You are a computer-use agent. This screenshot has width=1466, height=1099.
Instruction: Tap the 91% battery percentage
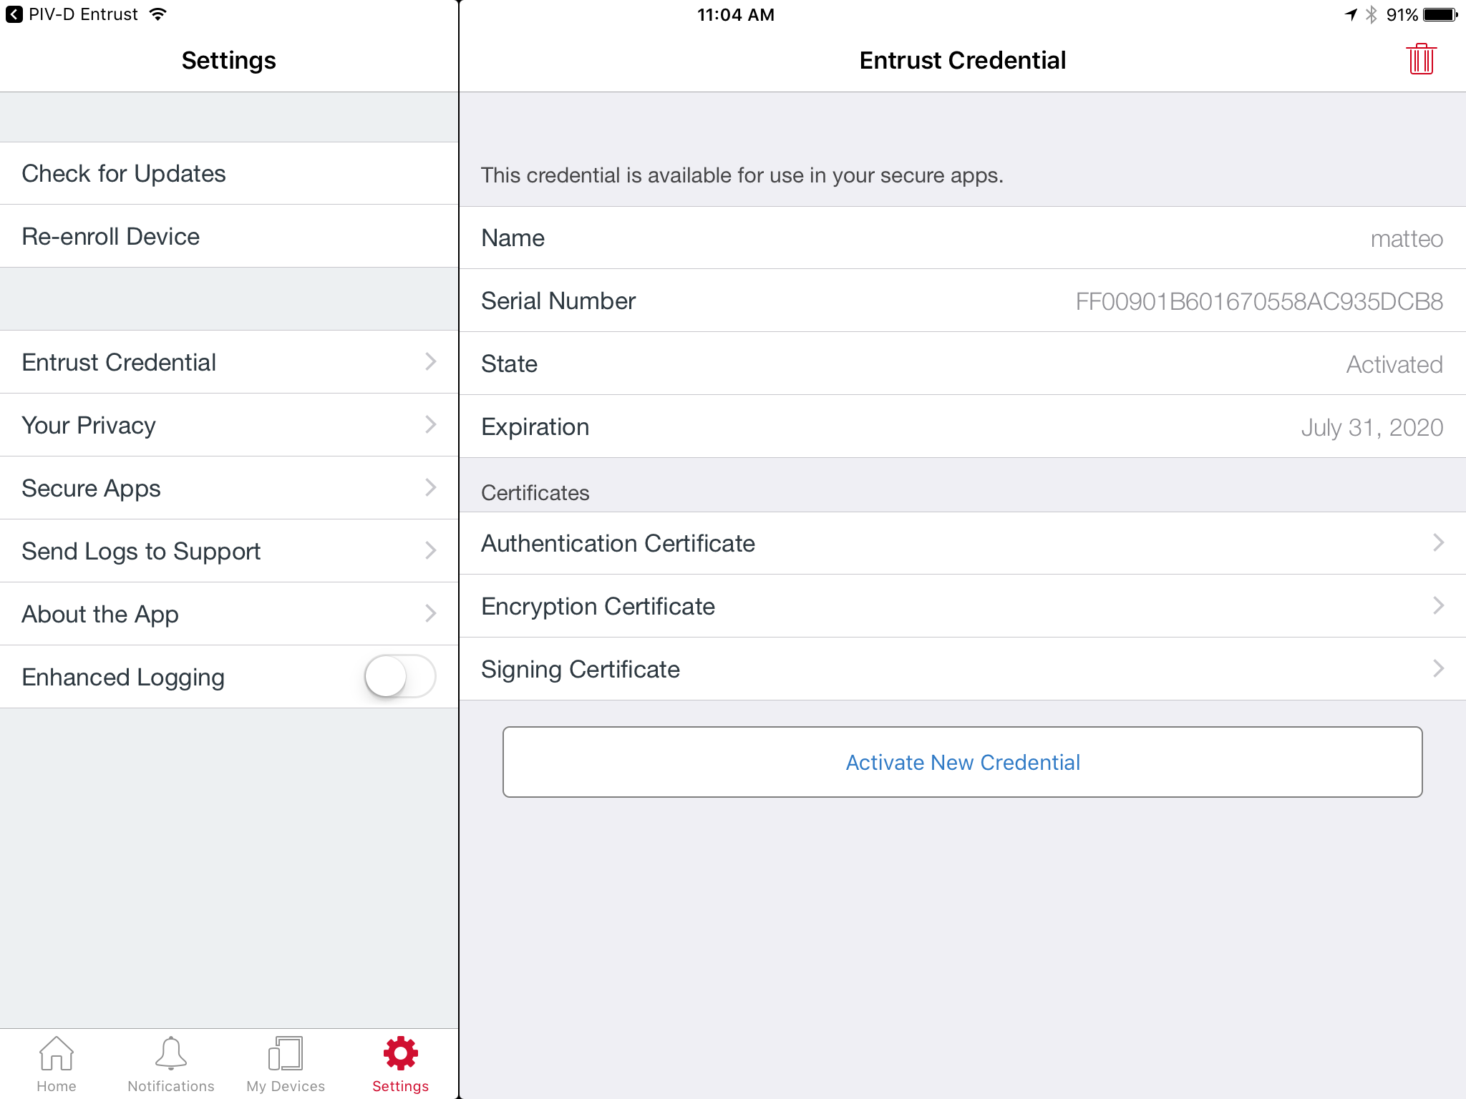(x=1402, y=15)
